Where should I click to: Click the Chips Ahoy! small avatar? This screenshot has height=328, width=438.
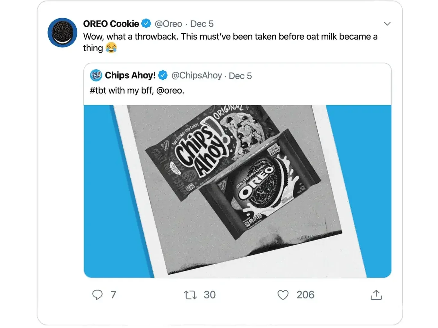pyautogui.click(x=96, y=75)
